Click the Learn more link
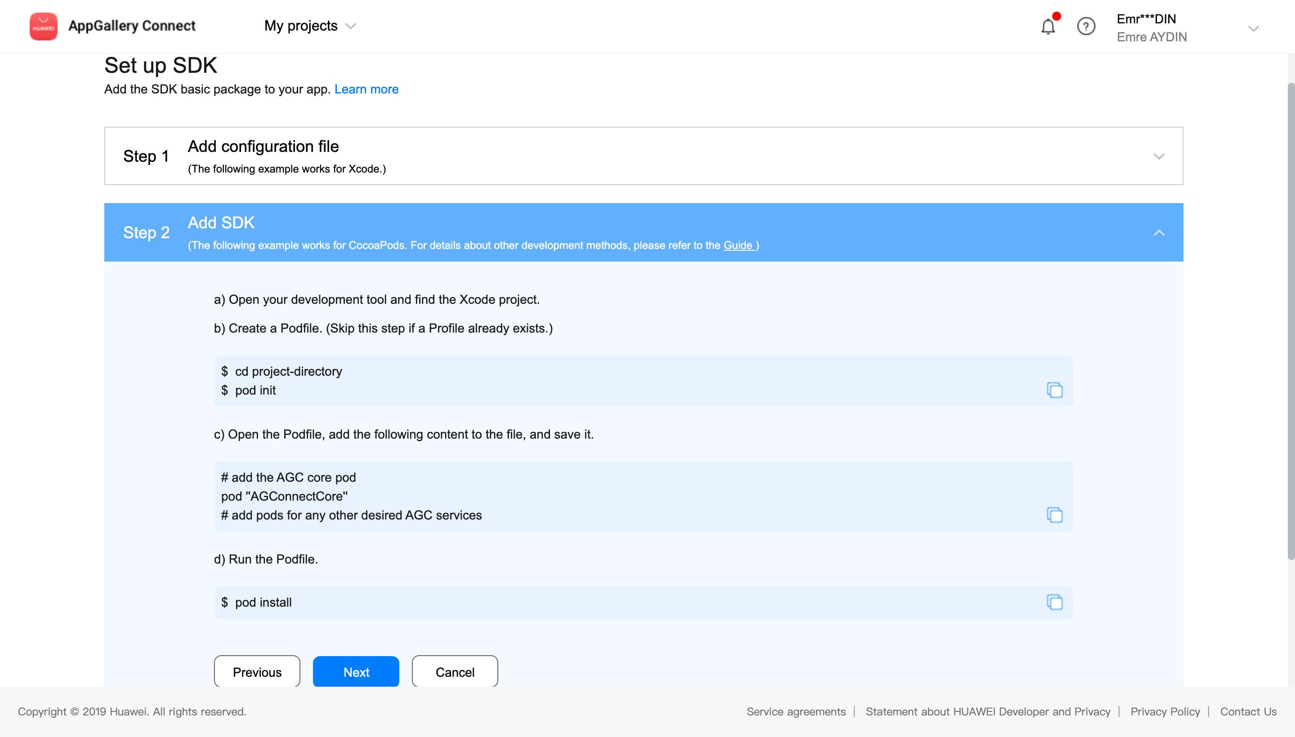 tap(366, 89)
